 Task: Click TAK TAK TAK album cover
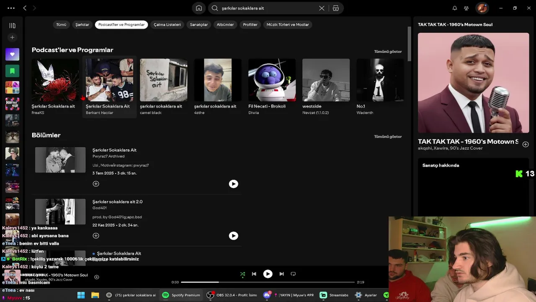[473, 83]
